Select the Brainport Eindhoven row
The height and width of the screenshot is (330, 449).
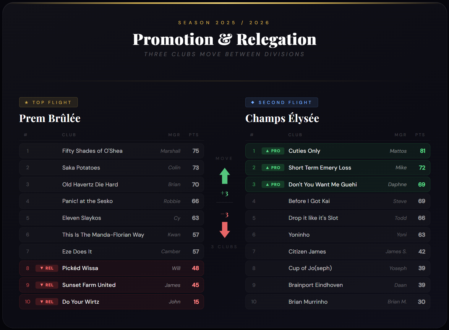338,285
